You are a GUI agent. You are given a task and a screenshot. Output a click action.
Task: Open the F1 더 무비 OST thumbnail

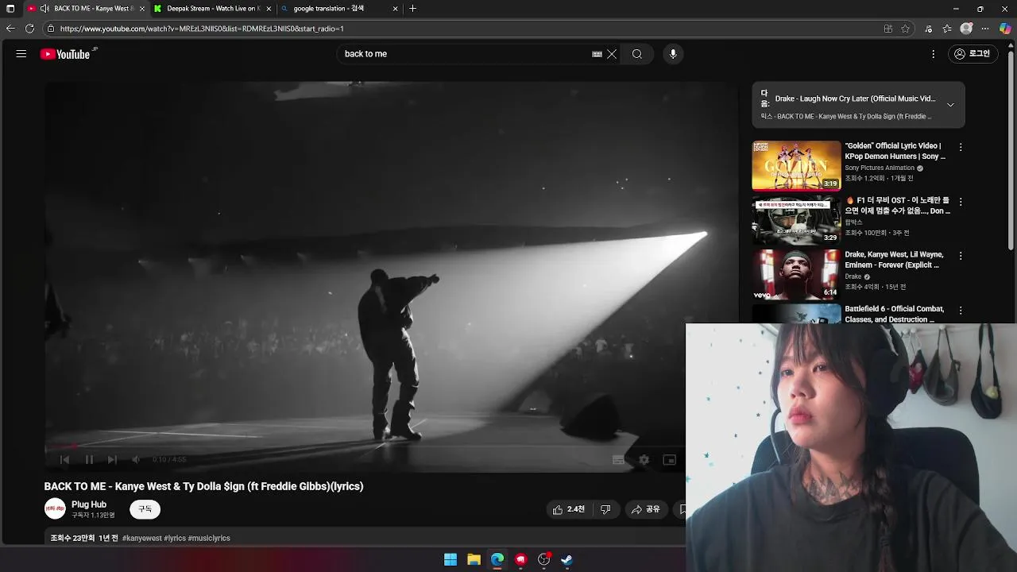click(x=796, y=220)
